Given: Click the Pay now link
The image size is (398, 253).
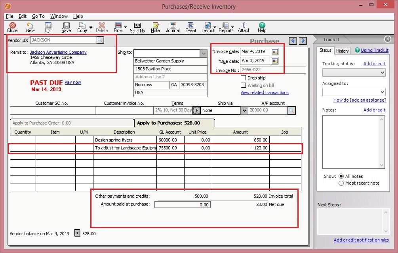Looking at the screenshot, I should pos(72,82).
